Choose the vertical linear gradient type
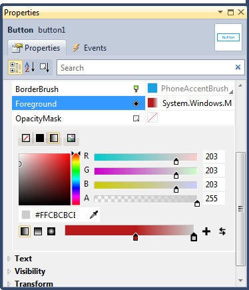 point(38,231)
